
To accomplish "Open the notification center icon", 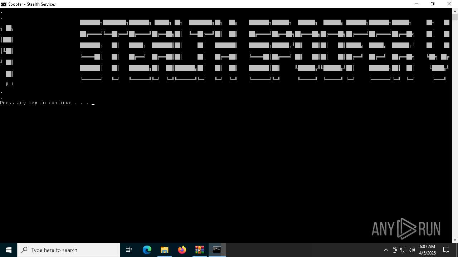I will pyautogui.click(x=447, y=250).
